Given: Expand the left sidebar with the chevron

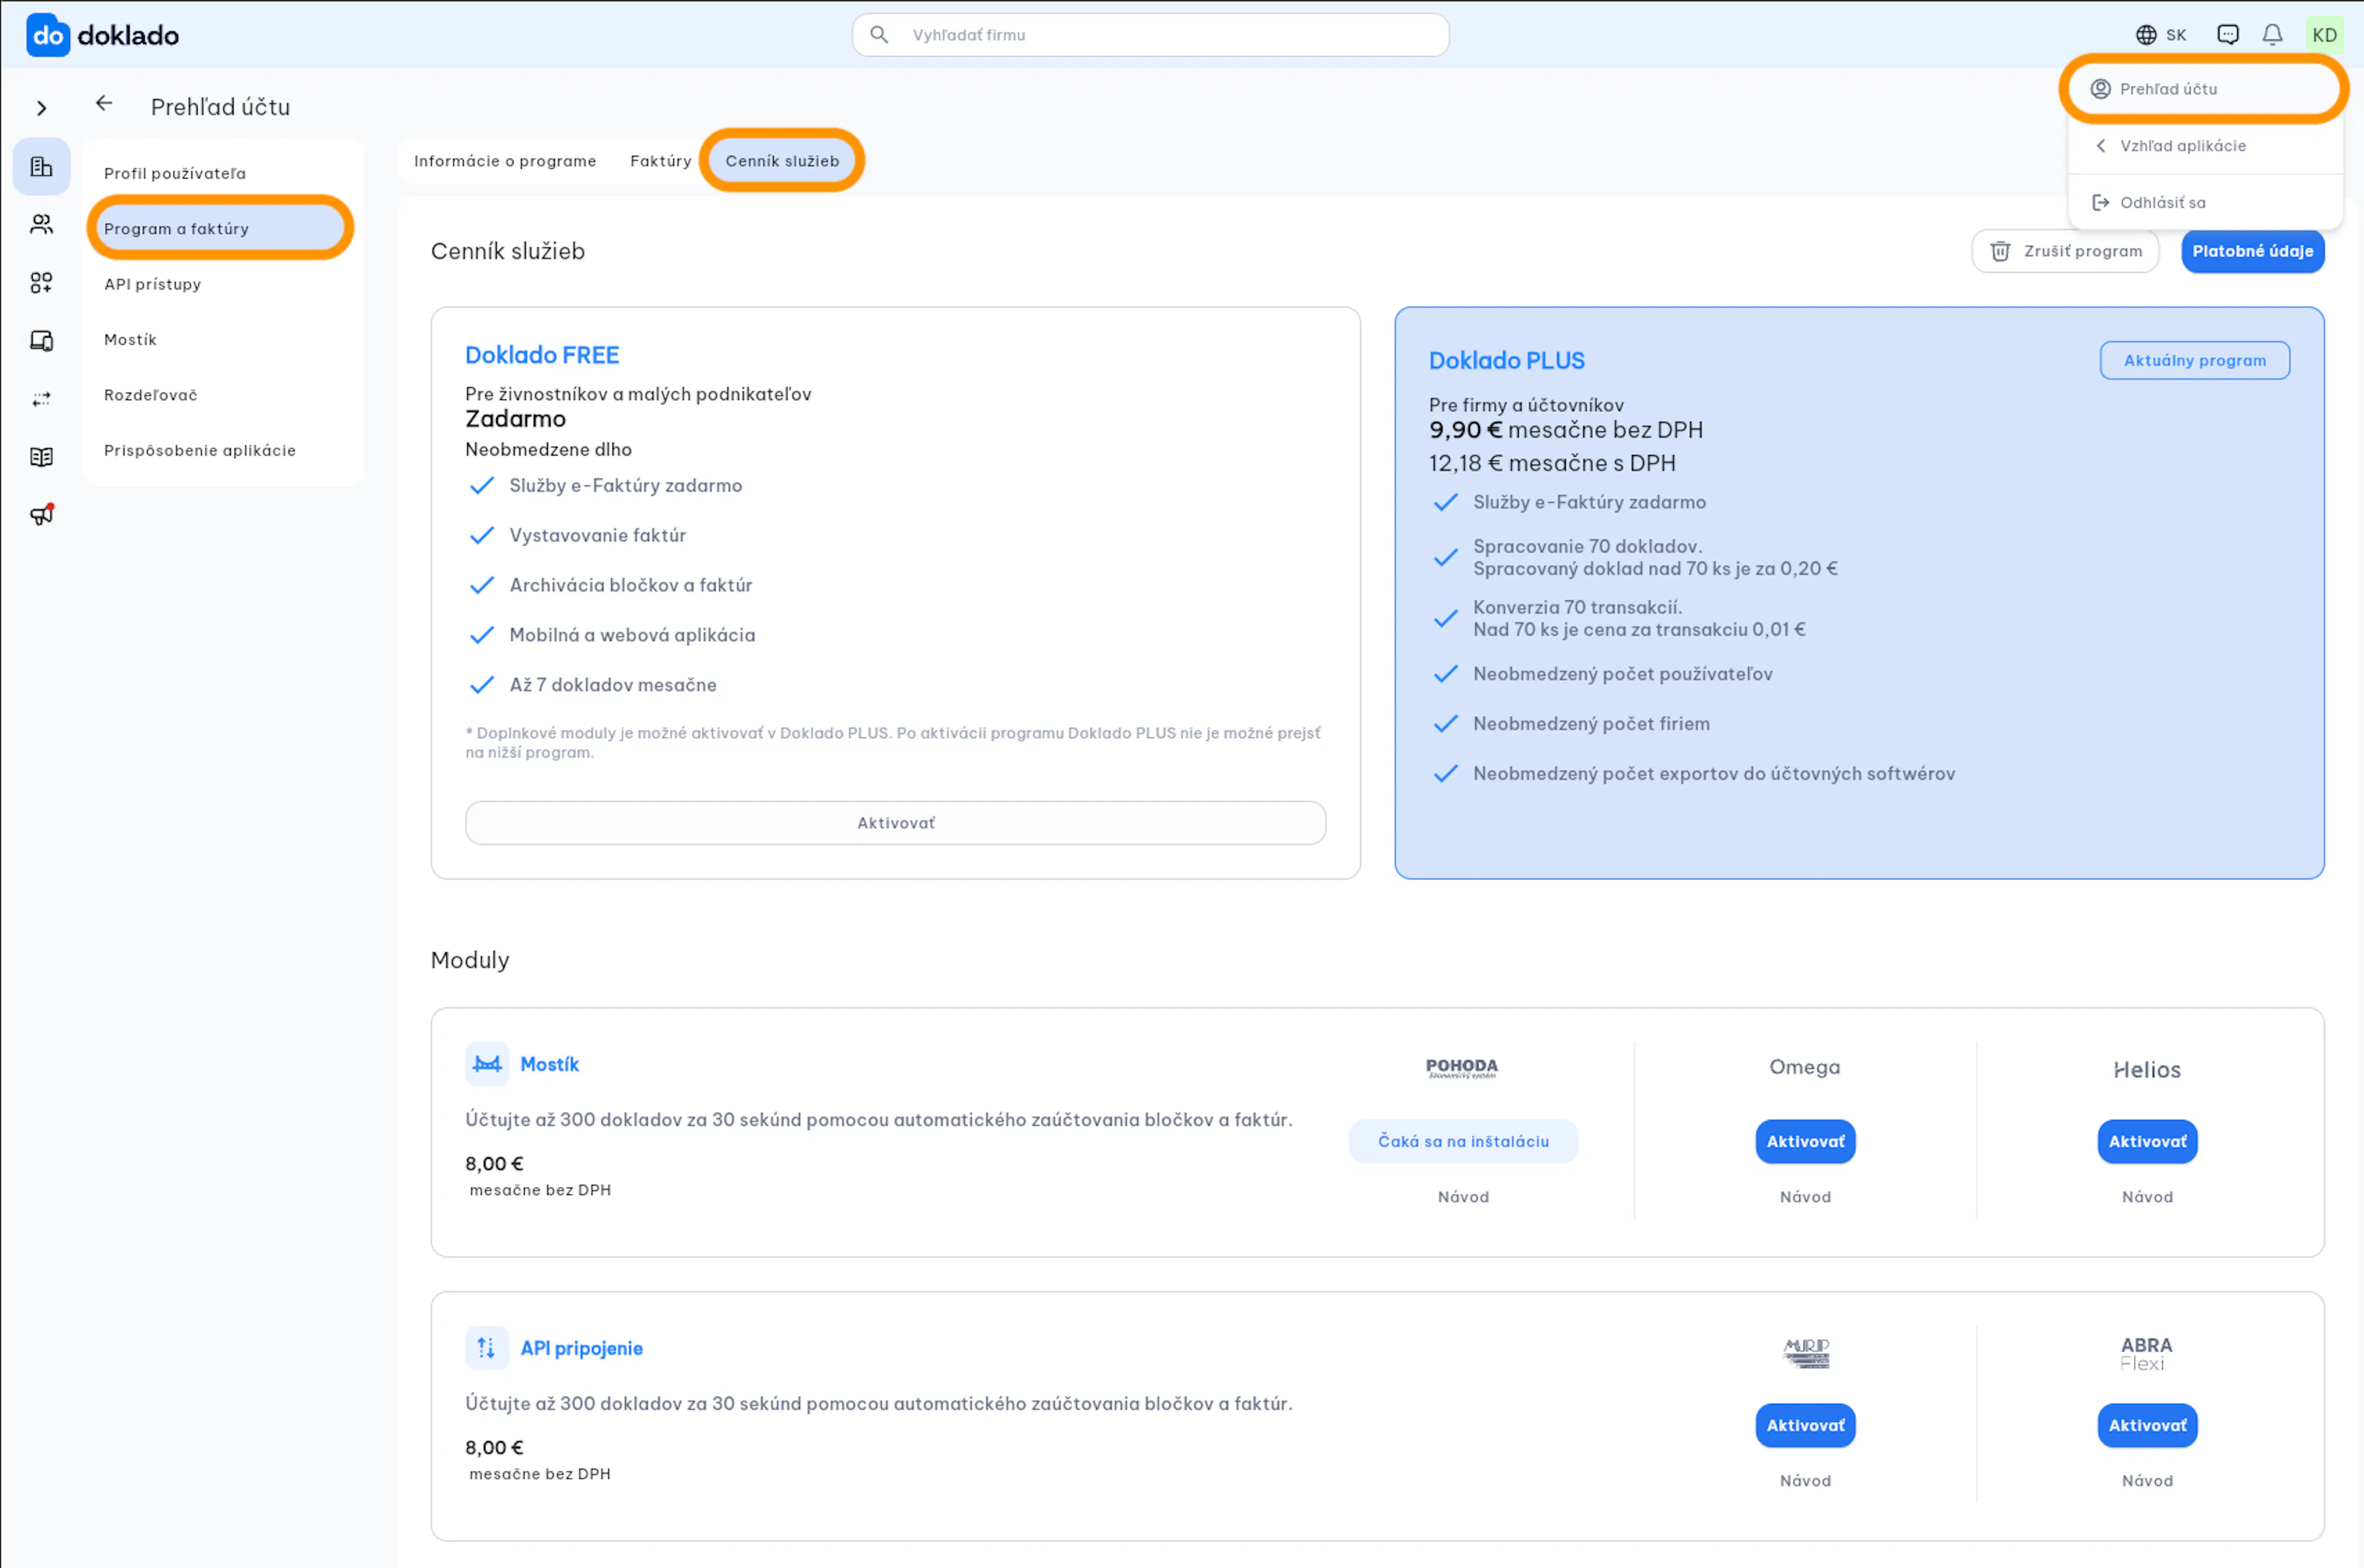Looking at the screenshot, I should (x=41, y=108).
